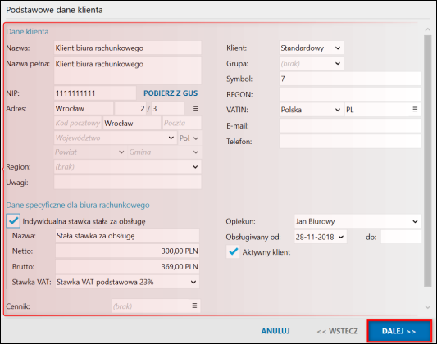This screenshot has height=344, width=437.
Task: Toggle the Aktywny klient checkbox
Action: 233,252
